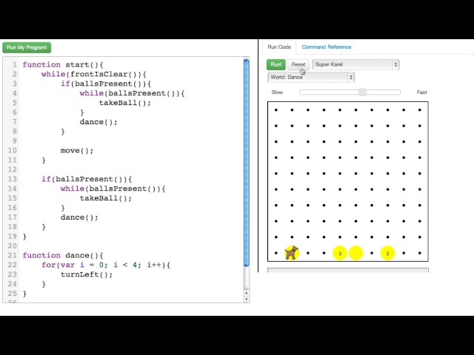Open the World: Dance dropdown
The width and height of the screenshot is (474, 355).
[x=311, y=77]
